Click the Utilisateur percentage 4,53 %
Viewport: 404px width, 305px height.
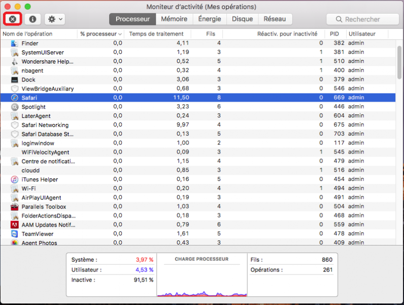(144, 269)
